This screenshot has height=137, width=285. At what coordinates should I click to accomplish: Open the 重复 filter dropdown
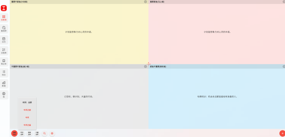click(x=30, y=134)
